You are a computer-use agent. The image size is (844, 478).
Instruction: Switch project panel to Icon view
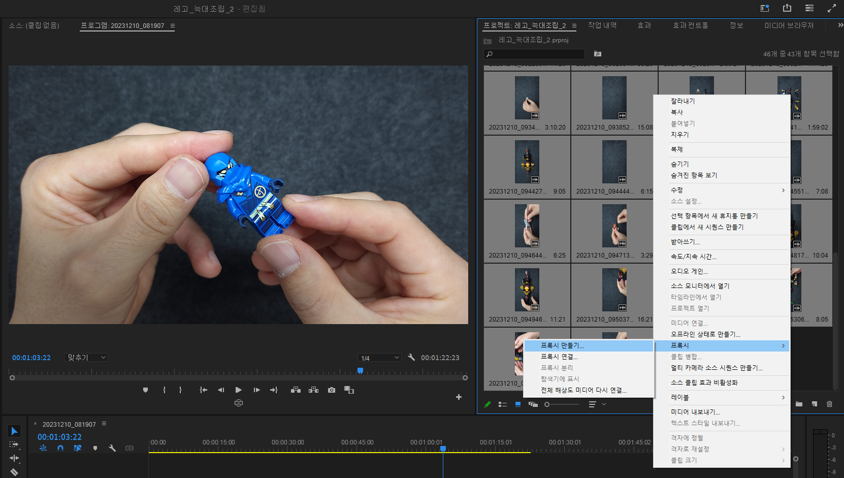518,404
